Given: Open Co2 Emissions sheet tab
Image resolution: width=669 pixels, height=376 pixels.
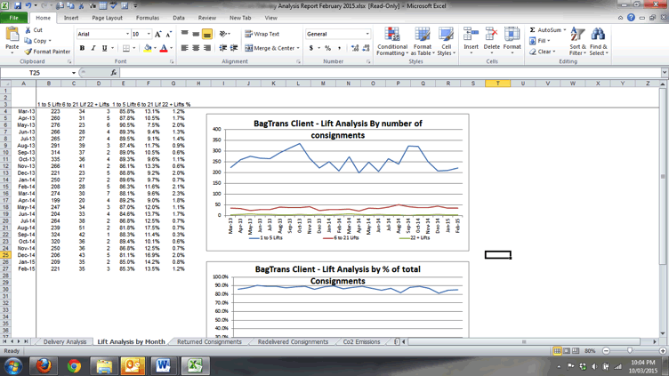Looking at the screenshot, I should pos(361,342).
